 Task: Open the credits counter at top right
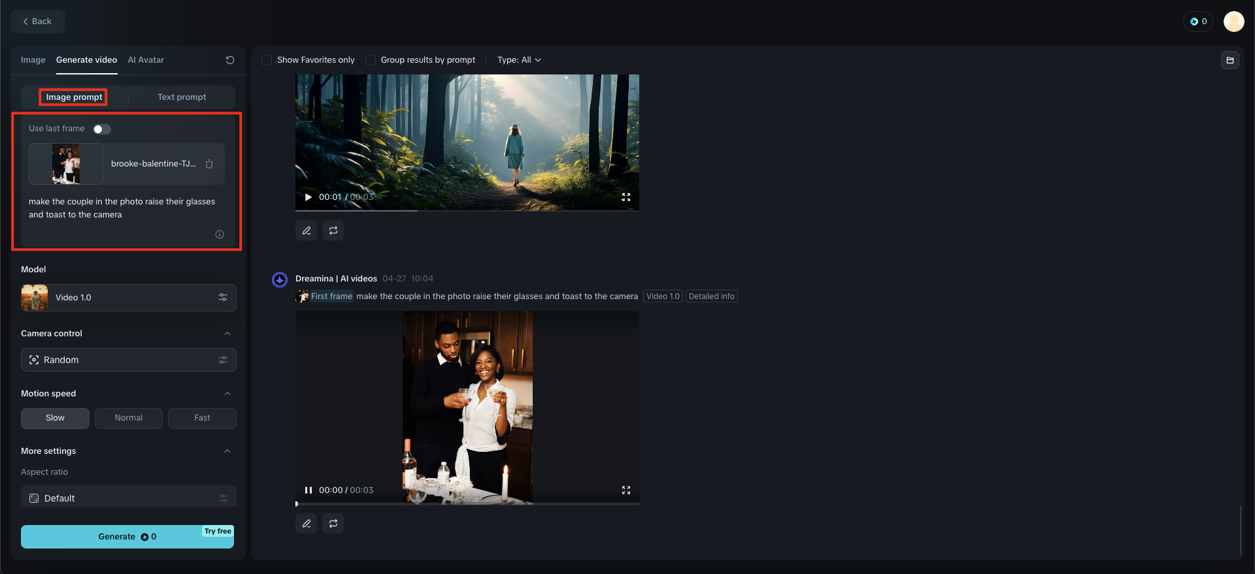(1198, 22)
